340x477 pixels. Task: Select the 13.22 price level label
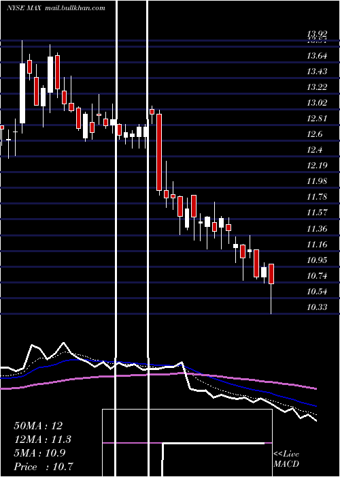317,87
